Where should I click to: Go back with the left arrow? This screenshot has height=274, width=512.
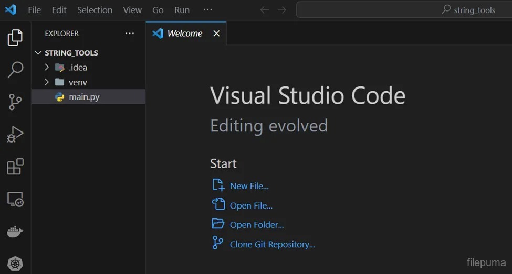pyautogui.click(x=265, y=10)
